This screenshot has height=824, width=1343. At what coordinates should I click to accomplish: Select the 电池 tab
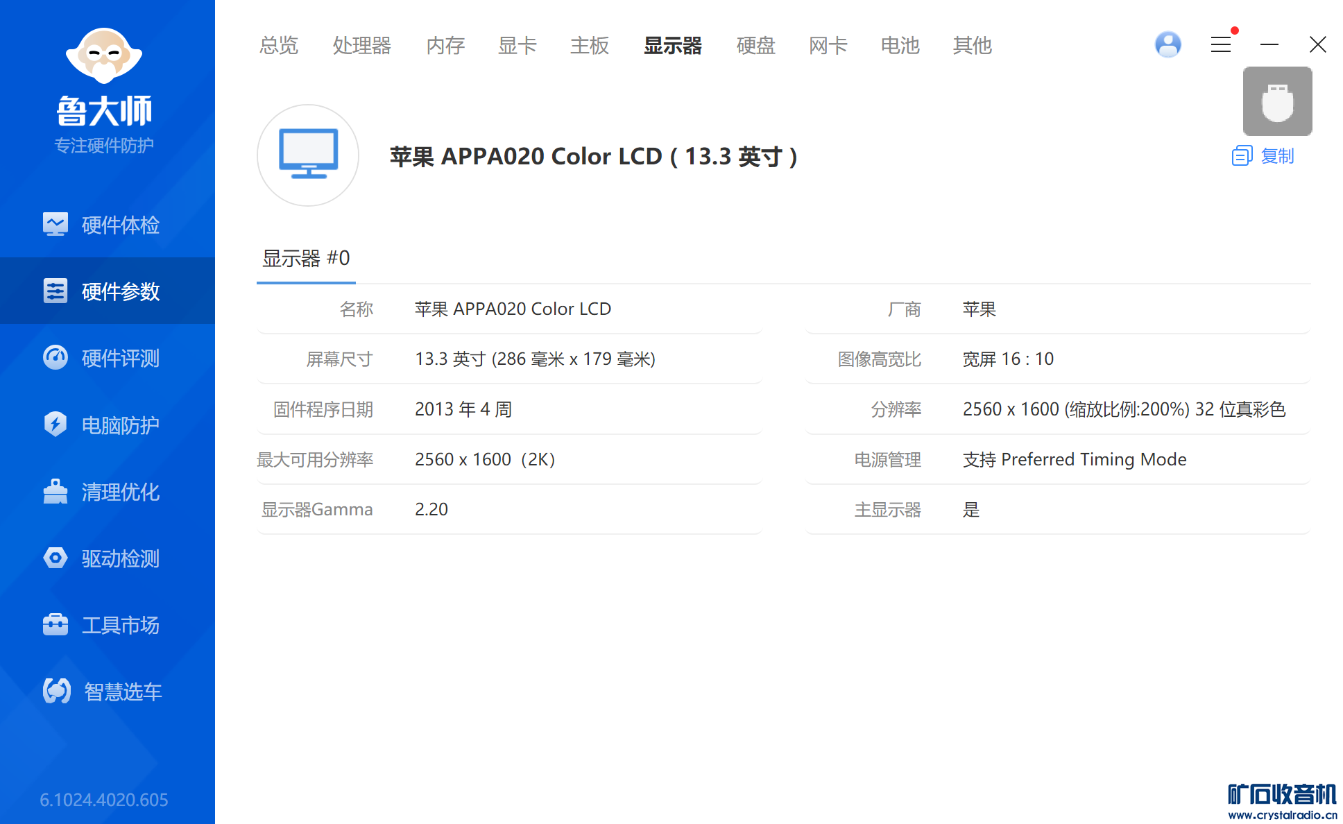coord(900,46)
